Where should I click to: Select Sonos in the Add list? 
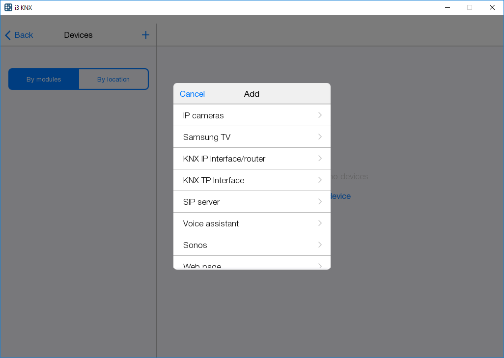(195, 245)
